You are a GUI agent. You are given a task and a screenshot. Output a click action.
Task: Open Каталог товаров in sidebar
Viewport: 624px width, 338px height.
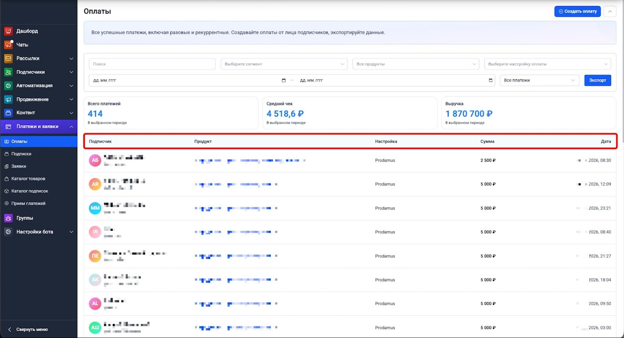point(28,179)
